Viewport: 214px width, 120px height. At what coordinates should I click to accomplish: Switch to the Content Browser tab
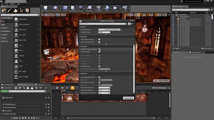coord(8,85)
